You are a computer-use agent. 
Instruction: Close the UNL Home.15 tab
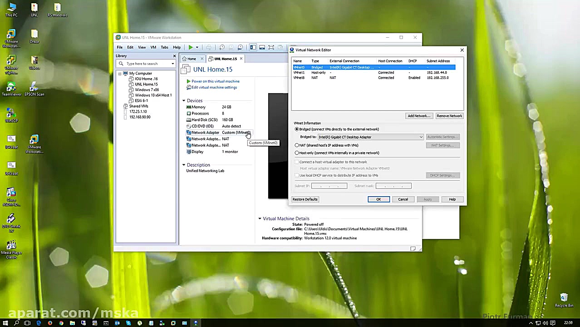[x=241, y=59]
